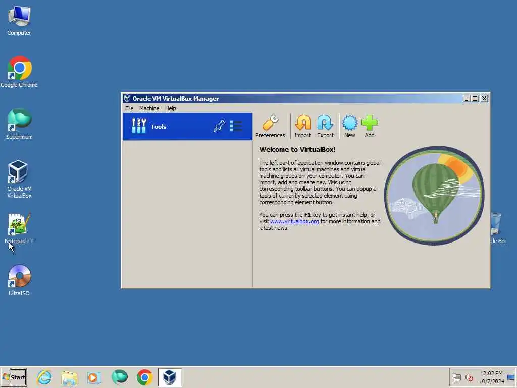
Task: Click the hot air balloon illustration
Action: click(434, 196)
